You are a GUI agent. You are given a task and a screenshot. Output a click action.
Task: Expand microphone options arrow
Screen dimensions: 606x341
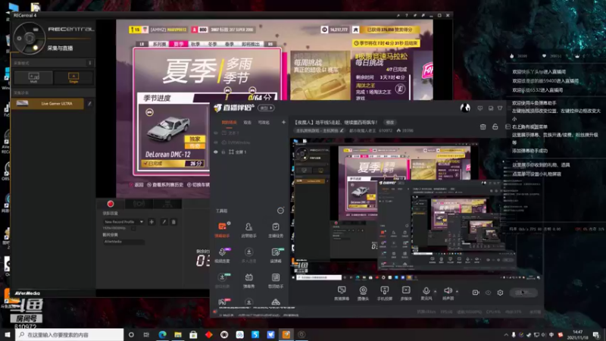435,291
